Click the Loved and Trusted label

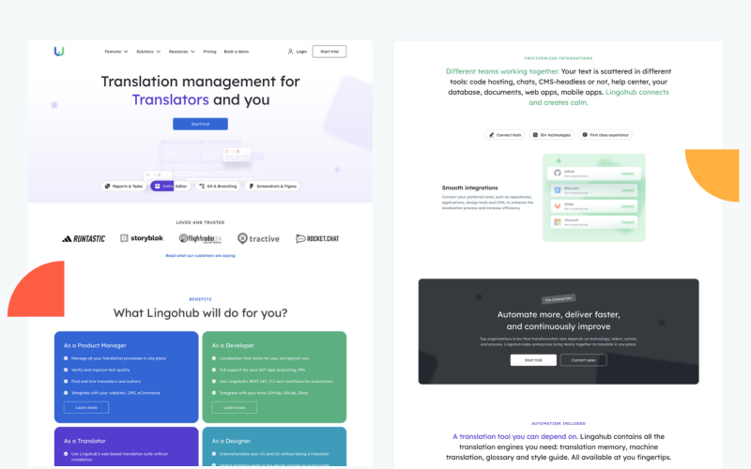pyautogui.click(x=200, y=222)
